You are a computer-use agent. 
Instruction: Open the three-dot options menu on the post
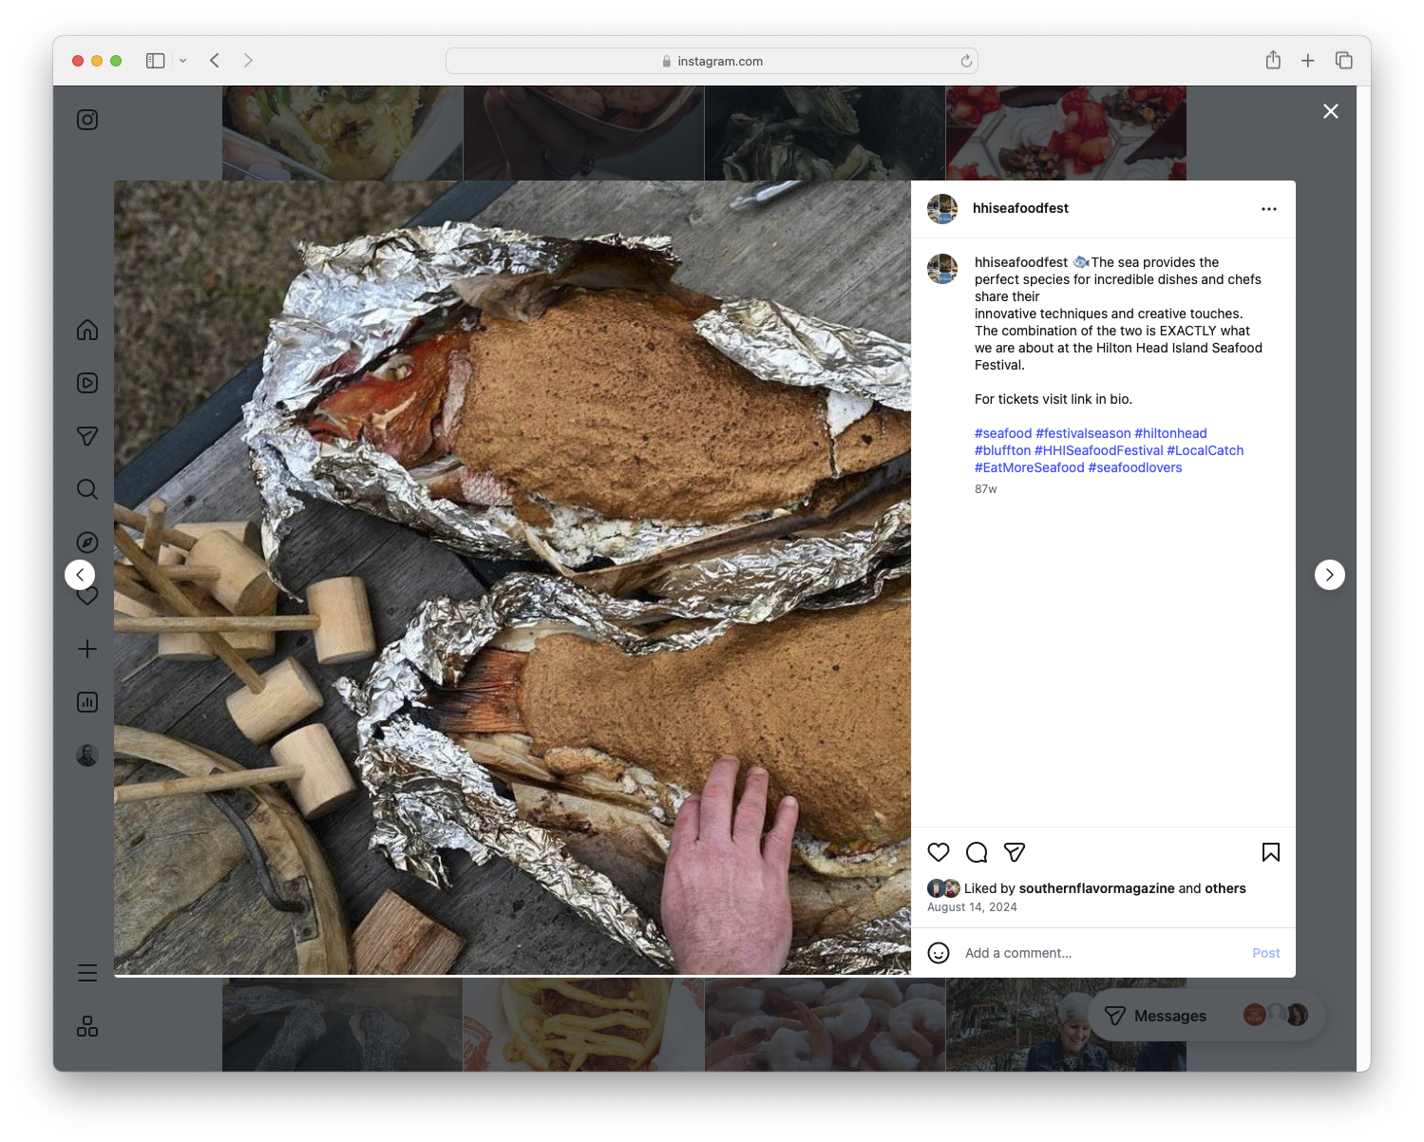pyautogui.click(x=1269, y=208)
